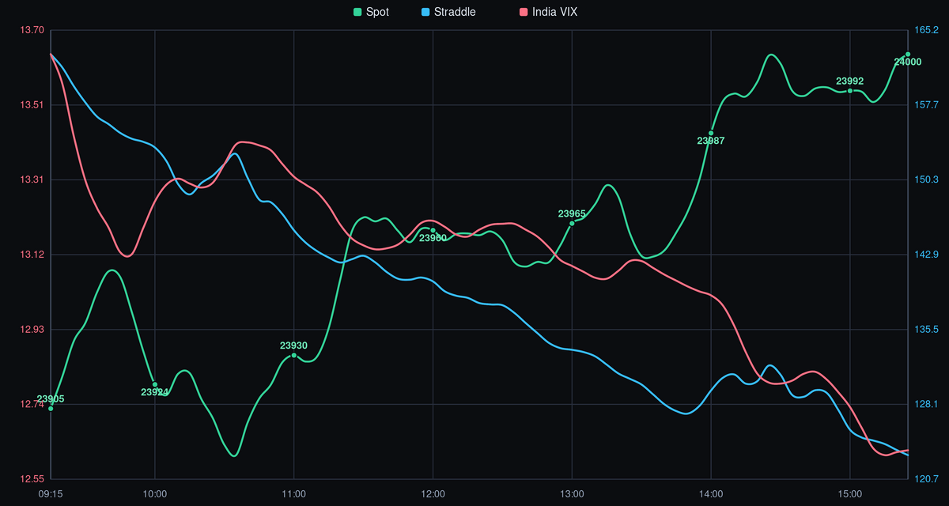Image resolution: width=949 pixels, height=506 pixels.
Task: Click the 150.3 straddle axis value
Action: (926, 179)
